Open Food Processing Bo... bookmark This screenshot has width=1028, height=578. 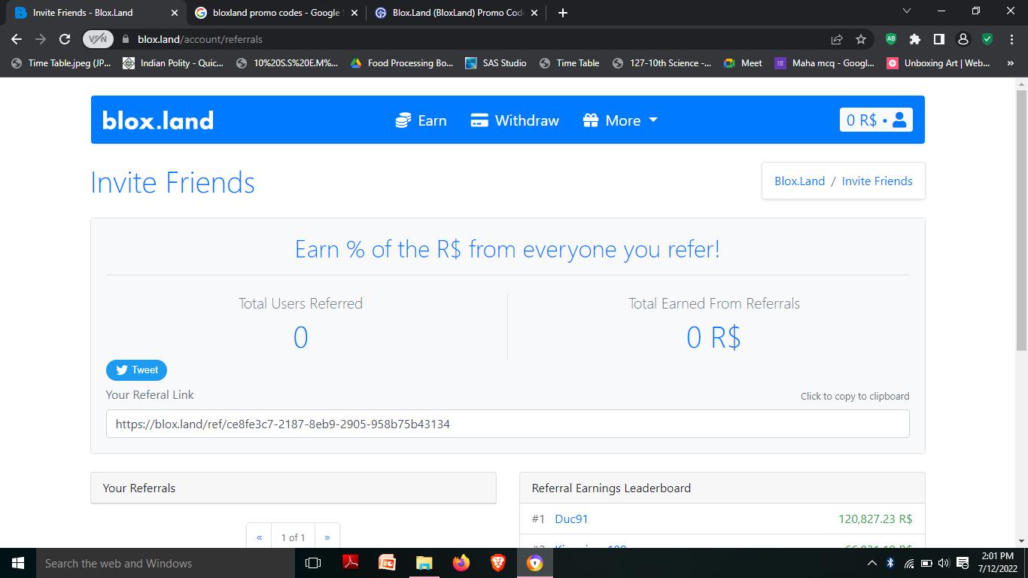(x=400, y=63)
